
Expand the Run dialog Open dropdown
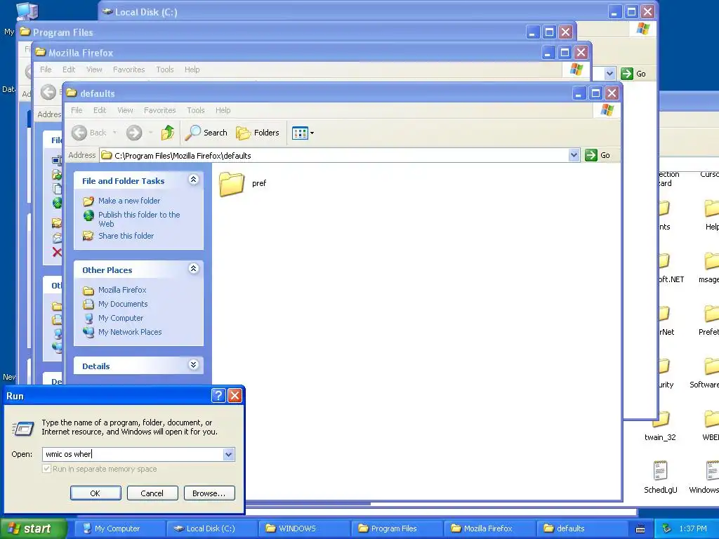(228, 454)
